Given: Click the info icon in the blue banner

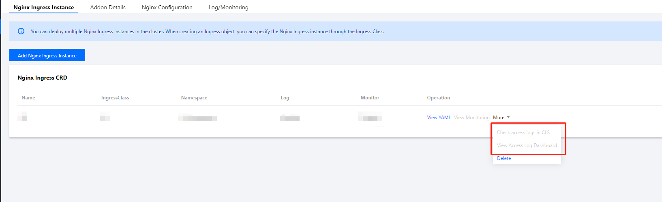Looking at the screenshot, I should [x=21, y=31].
